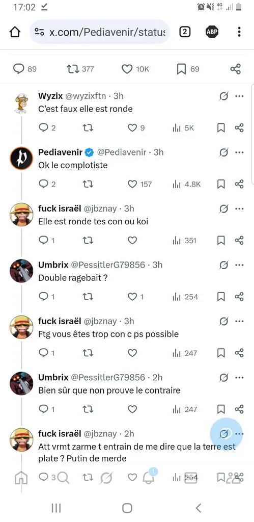Viewport: 254px width, 522px height.
Task: Share the 'Bien sûr que non' tweet
Action: (239, 409)
